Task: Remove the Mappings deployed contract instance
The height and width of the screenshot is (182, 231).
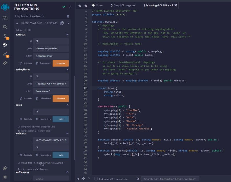Action: click(68, 23)
